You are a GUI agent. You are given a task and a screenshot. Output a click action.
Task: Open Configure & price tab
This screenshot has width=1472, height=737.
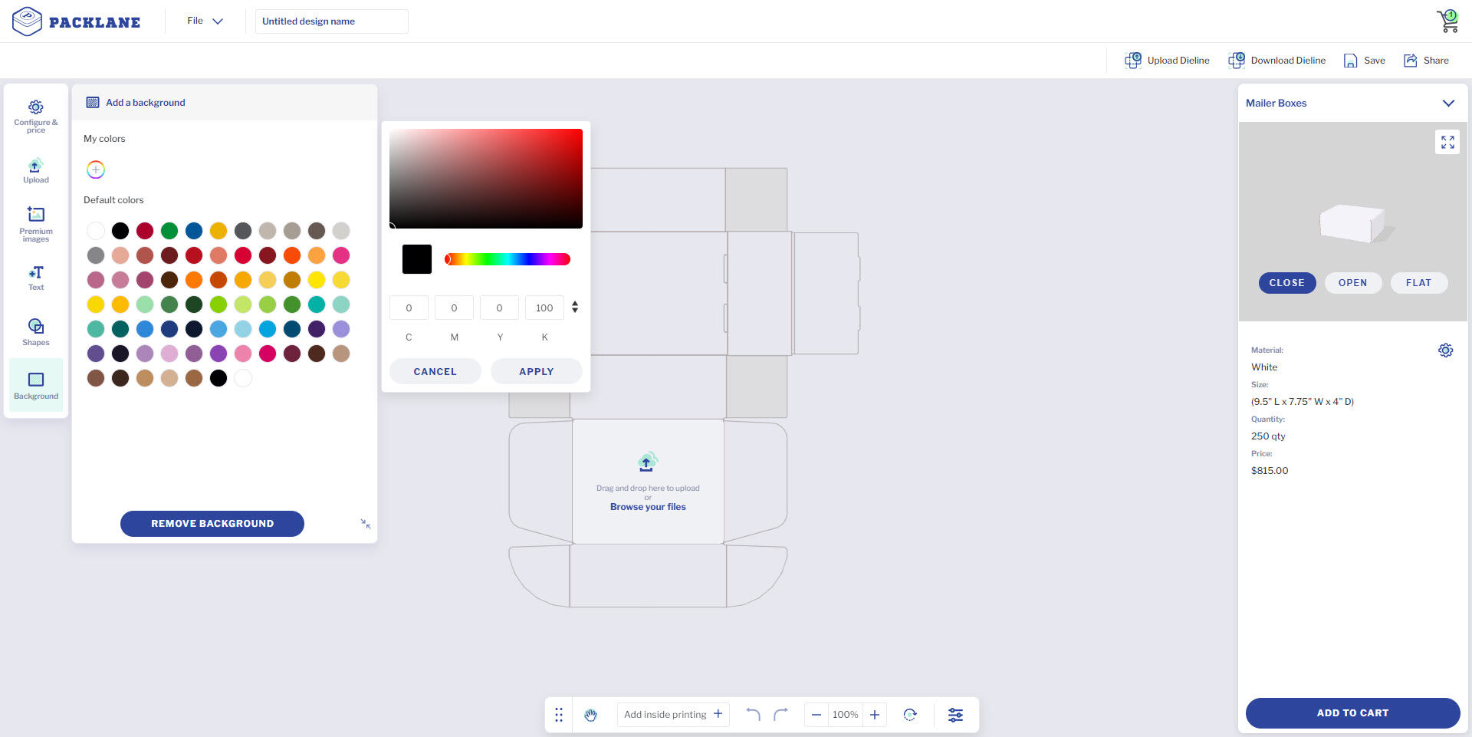click(x=36, y=115)
